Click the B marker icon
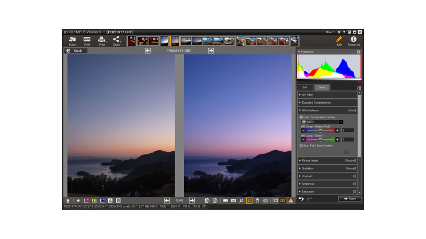426x239 pixels. (118, 200)
